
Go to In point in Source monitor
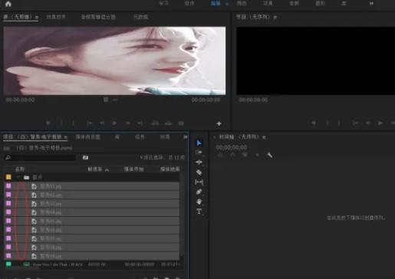pyautogui.click(x=89, y=123)
